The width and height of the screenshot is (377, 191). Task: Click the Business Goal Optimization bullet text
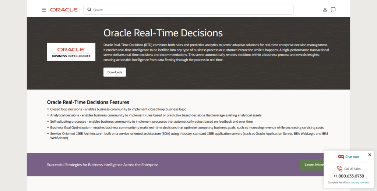[x=187, y=128]
